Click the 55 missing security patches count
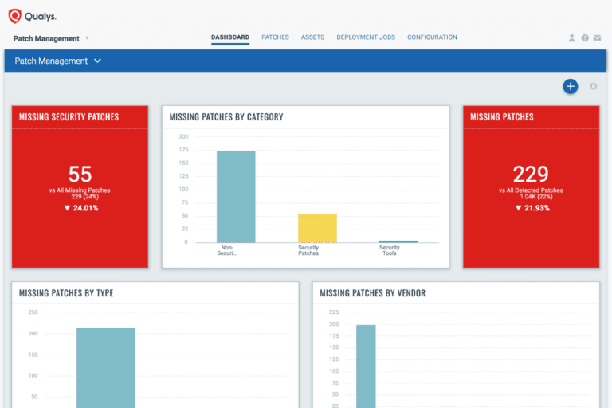 (x=80, y=175)
